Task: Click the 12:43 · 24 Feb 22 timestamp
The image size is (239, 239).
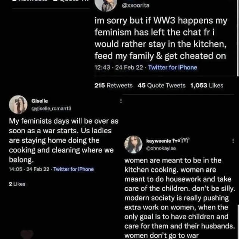Action: tap(119, 68)
